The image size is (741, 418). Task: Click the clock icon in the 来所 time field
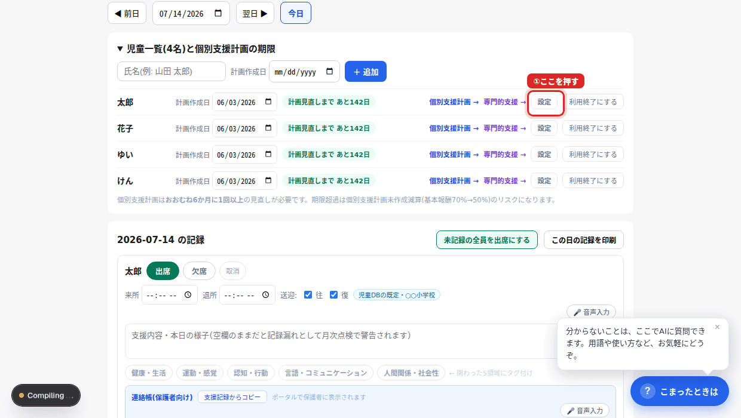tap(188, 295)
